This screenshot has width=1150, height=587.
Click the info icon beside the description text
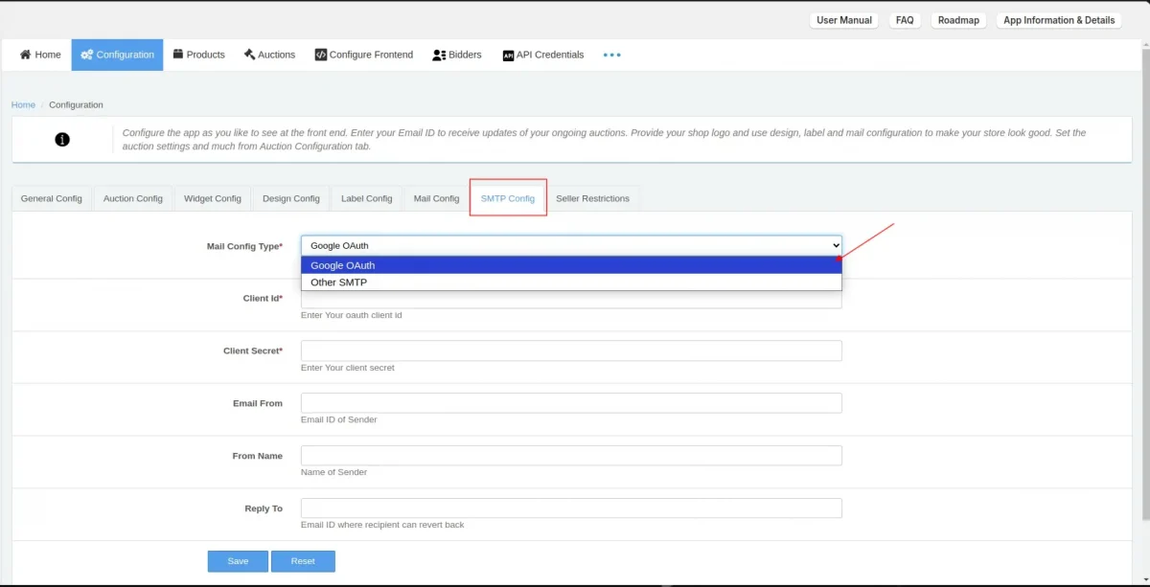pyautogui.click(x=62, y=139)
